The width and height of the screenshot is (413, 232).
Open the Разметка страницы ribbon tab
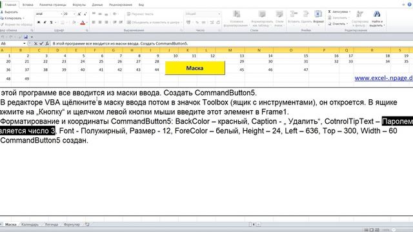click(x=53, y=5)
